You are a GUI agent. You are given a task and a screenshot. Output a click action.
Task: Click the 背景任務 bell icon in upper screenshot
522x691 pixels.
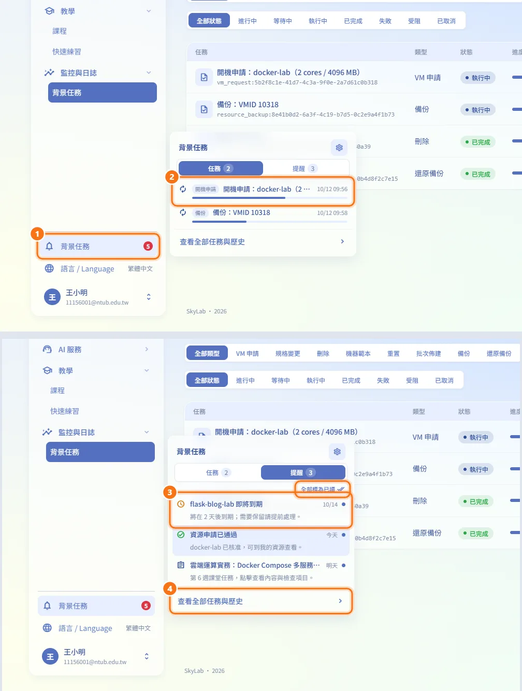pyautogui.click(x=49, y=246)
